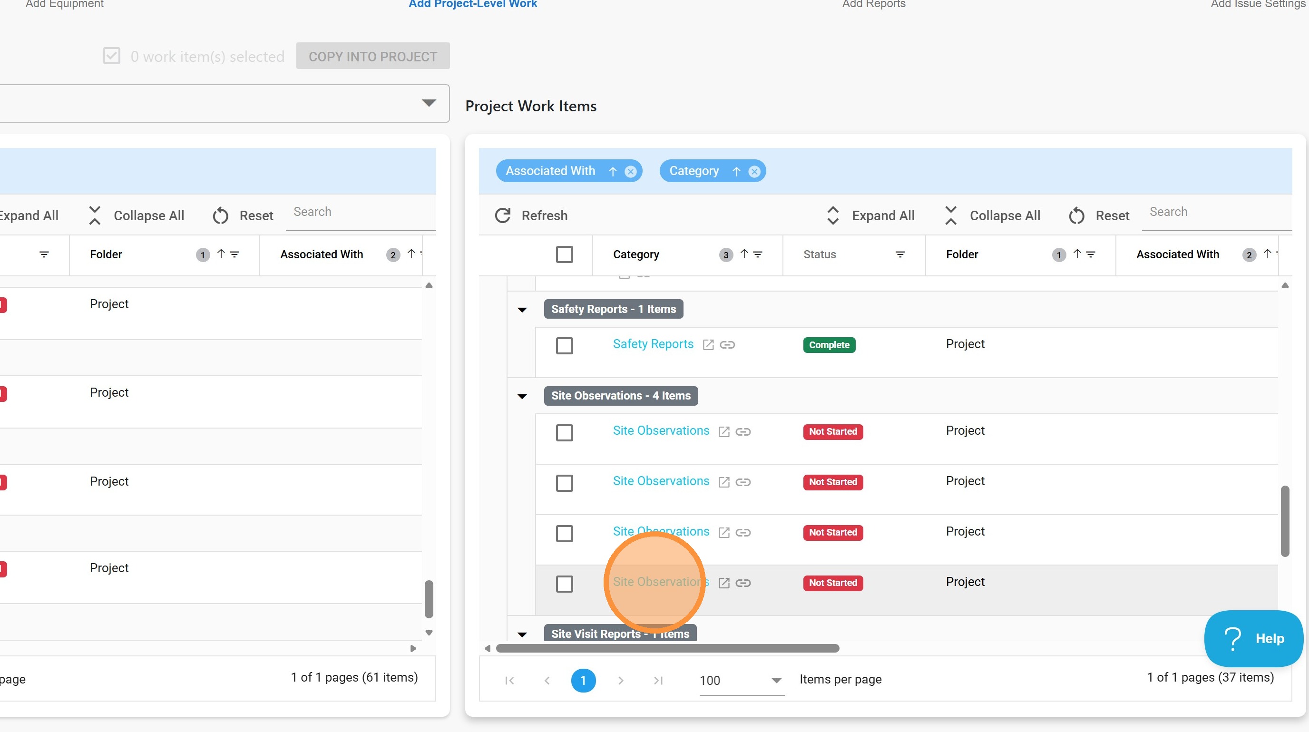Click the left grid vertical scrollbar
The image size is (1309, 732).
429,599
